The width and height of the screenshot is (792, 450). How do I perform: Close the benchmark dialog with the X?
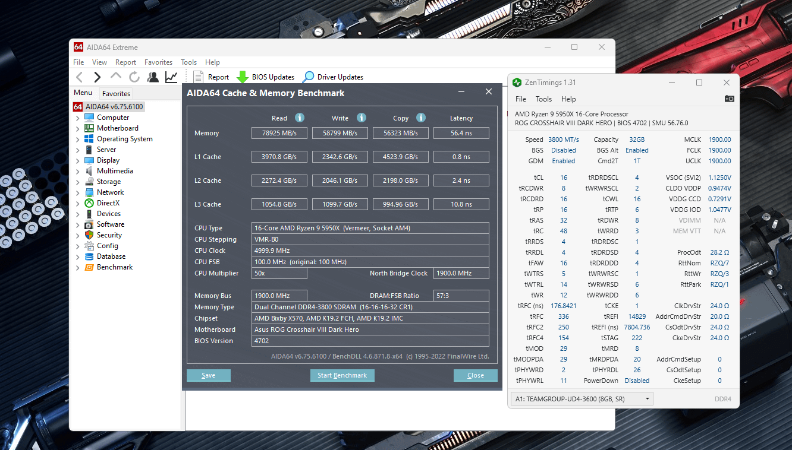click(489, 91)
